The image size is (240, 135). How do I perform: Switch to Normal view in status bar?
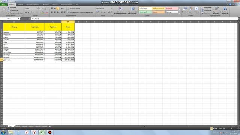click(x=211, y=129)
